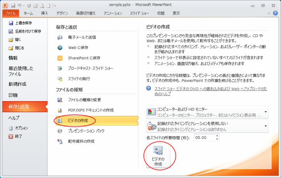281x178 pixels.
Task: Click the Undo icon in quick access toolbar
Action: [20, 6]
